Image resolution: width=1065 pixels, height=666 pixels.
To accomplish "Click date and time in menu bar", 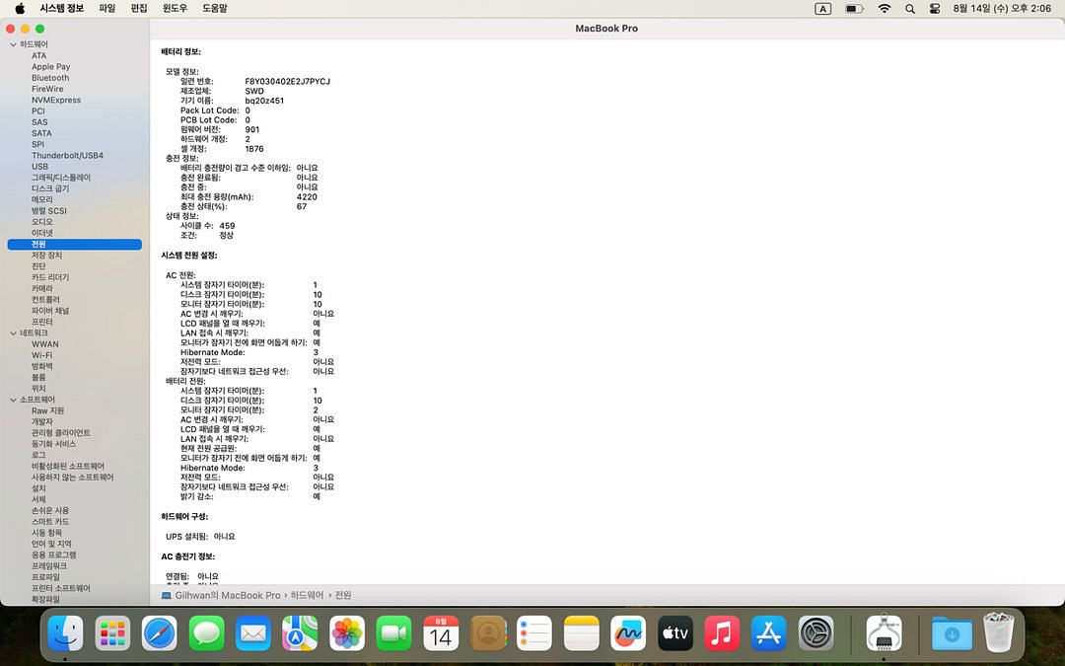I will (x=1002, y=9).
